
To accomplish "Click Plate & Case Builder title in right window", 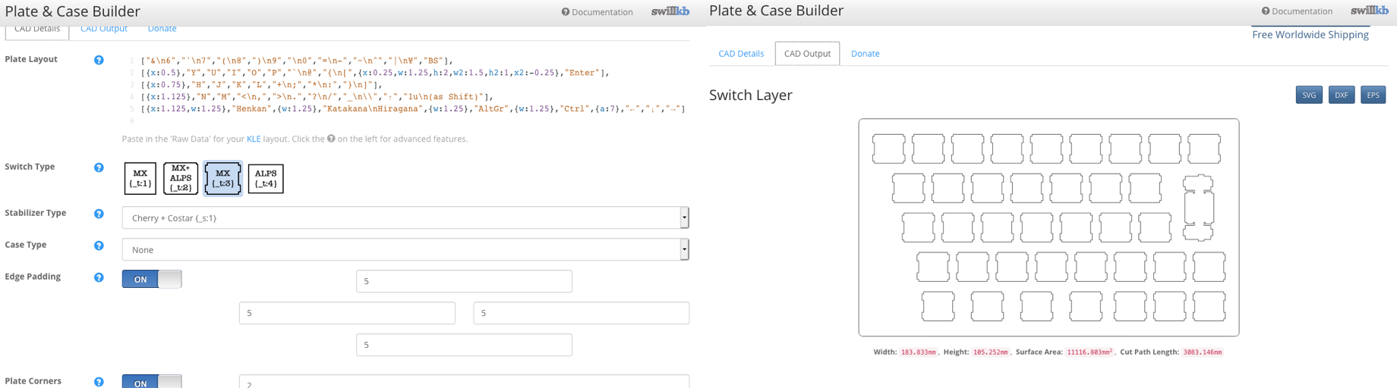I will (x=776, y=11).
